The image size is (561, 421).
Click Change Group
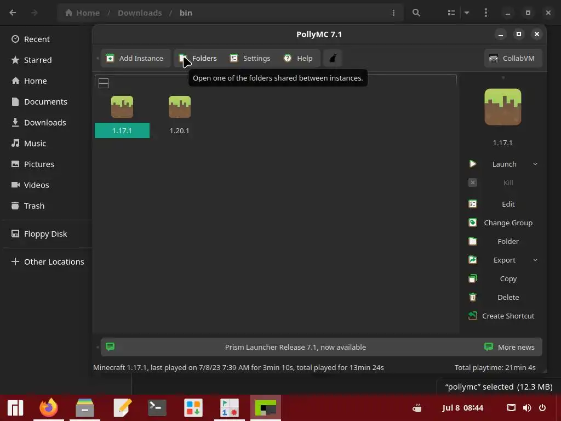coord(503,223)
